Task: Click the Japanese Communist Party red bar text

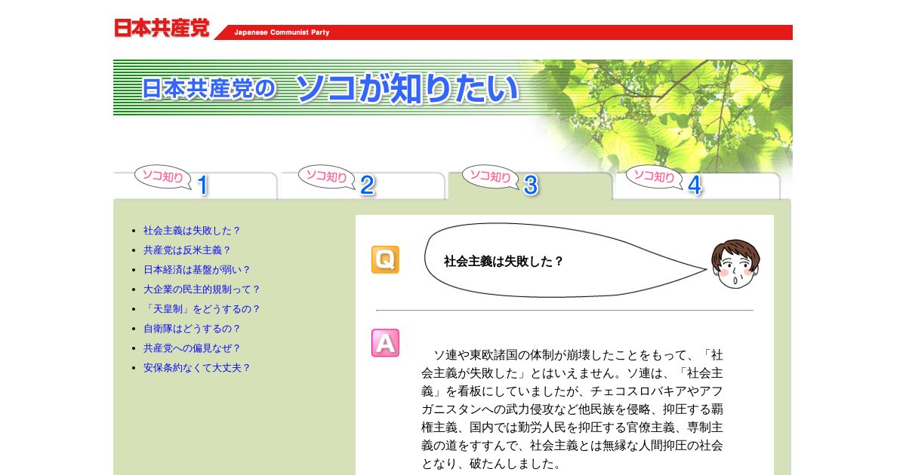Action: (282, 32)
